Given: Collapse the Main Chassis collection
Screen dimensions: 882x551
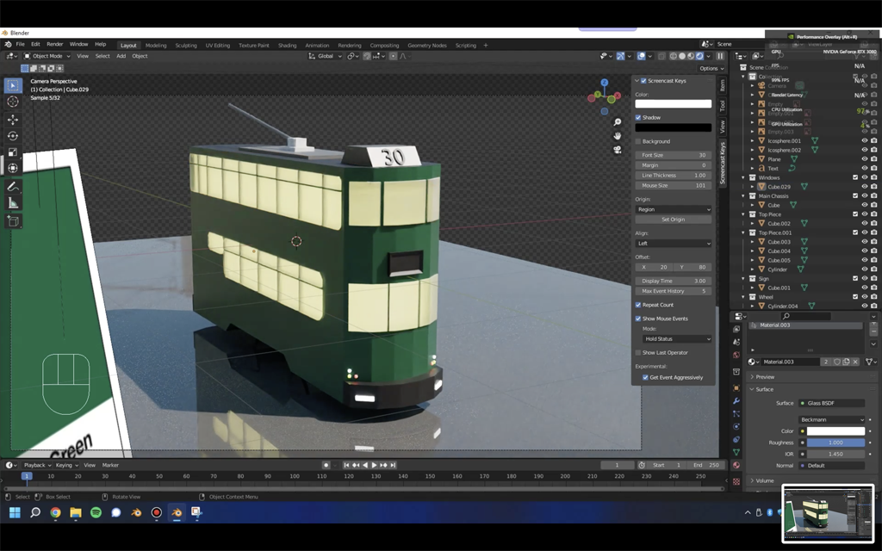Looking at the screenshot, I should [743, 196].
